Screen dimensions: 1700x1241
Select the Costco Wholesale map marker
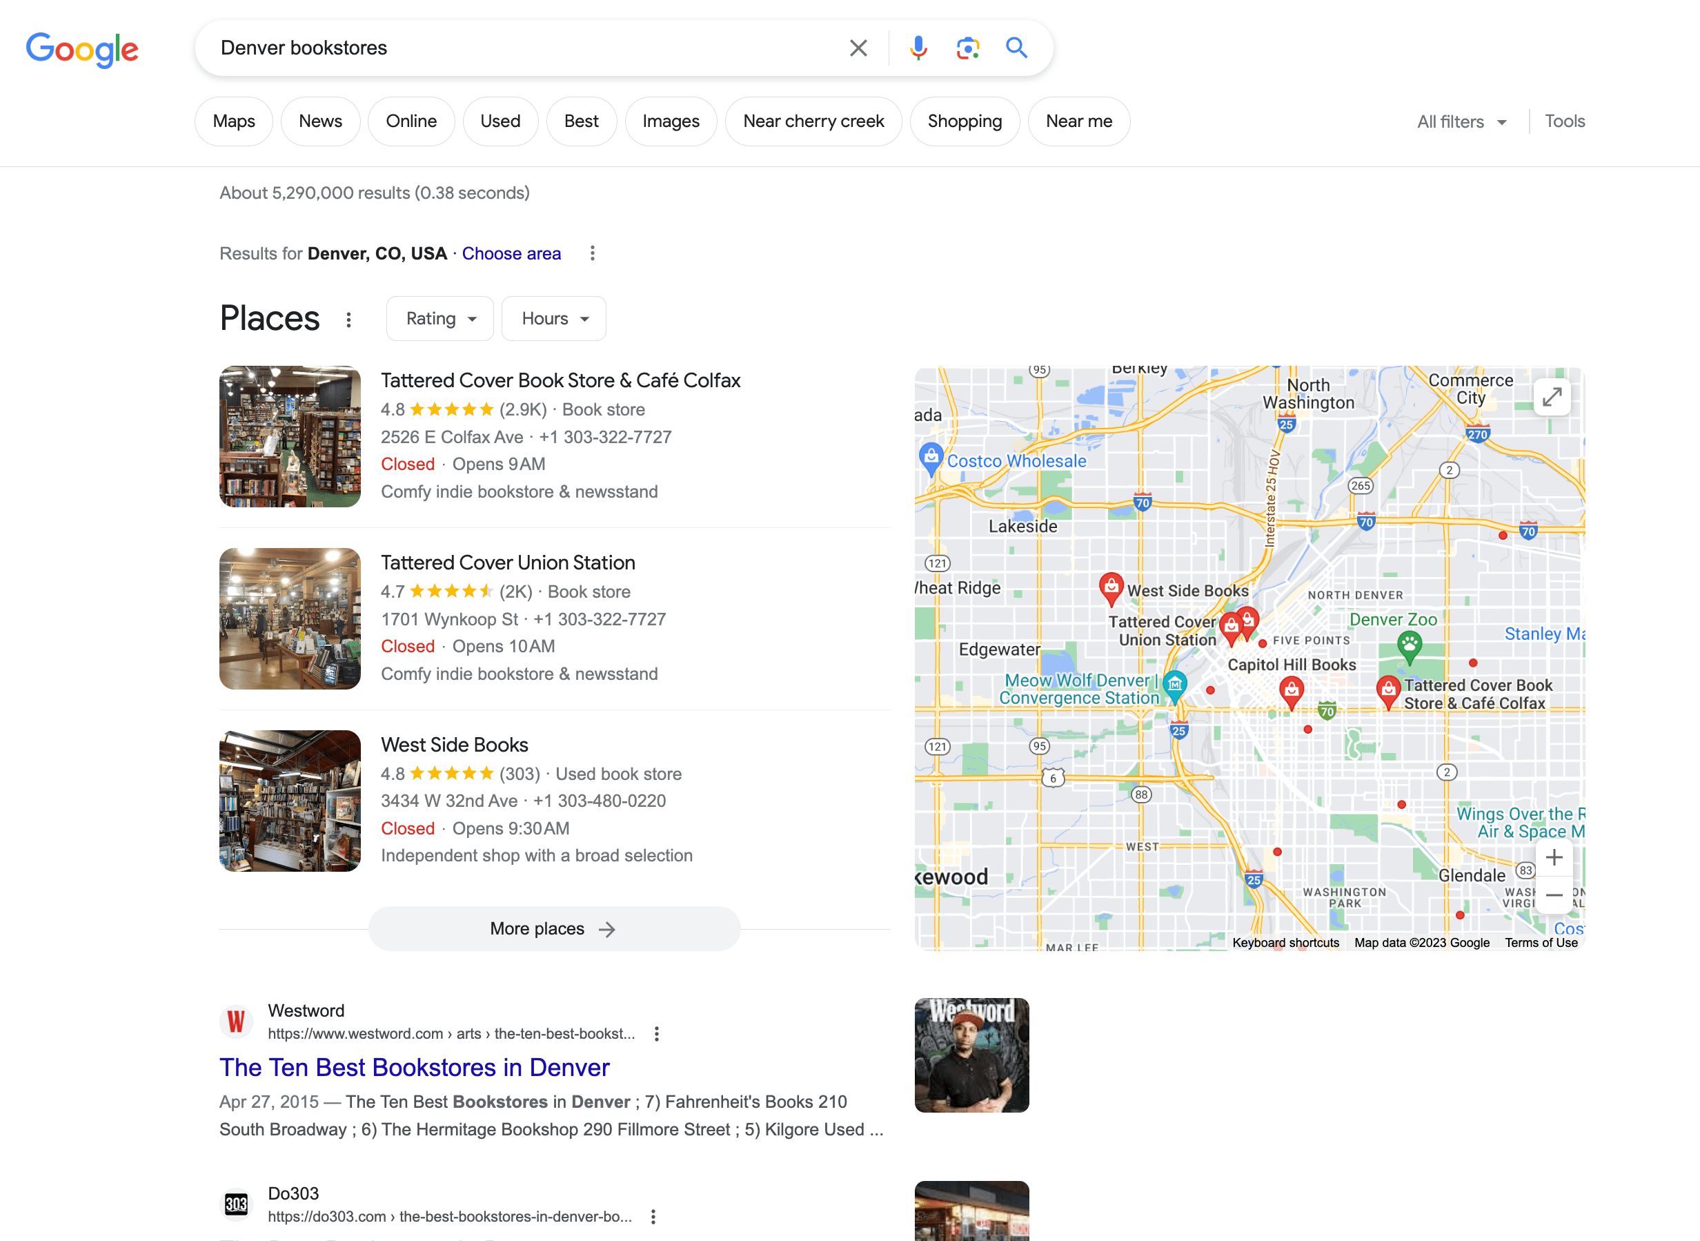click(931, 459)
